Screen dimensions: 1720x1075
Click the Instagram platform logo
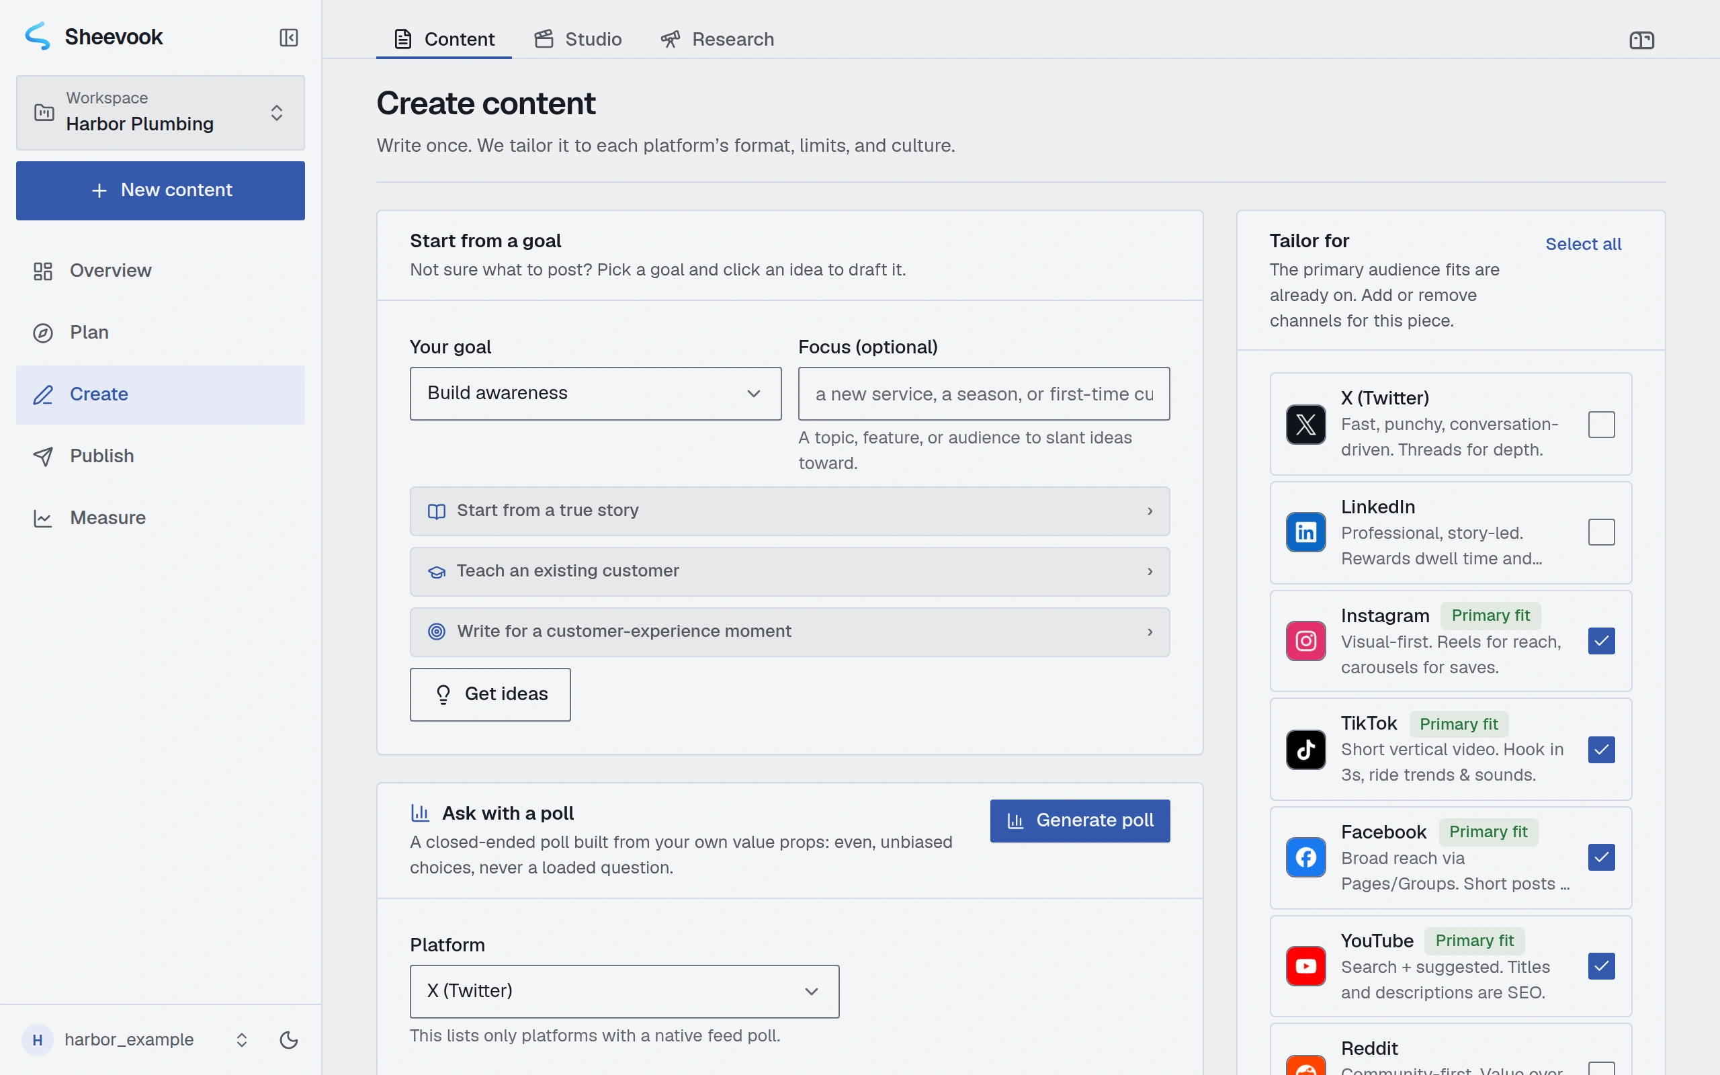pos(1305,640)
